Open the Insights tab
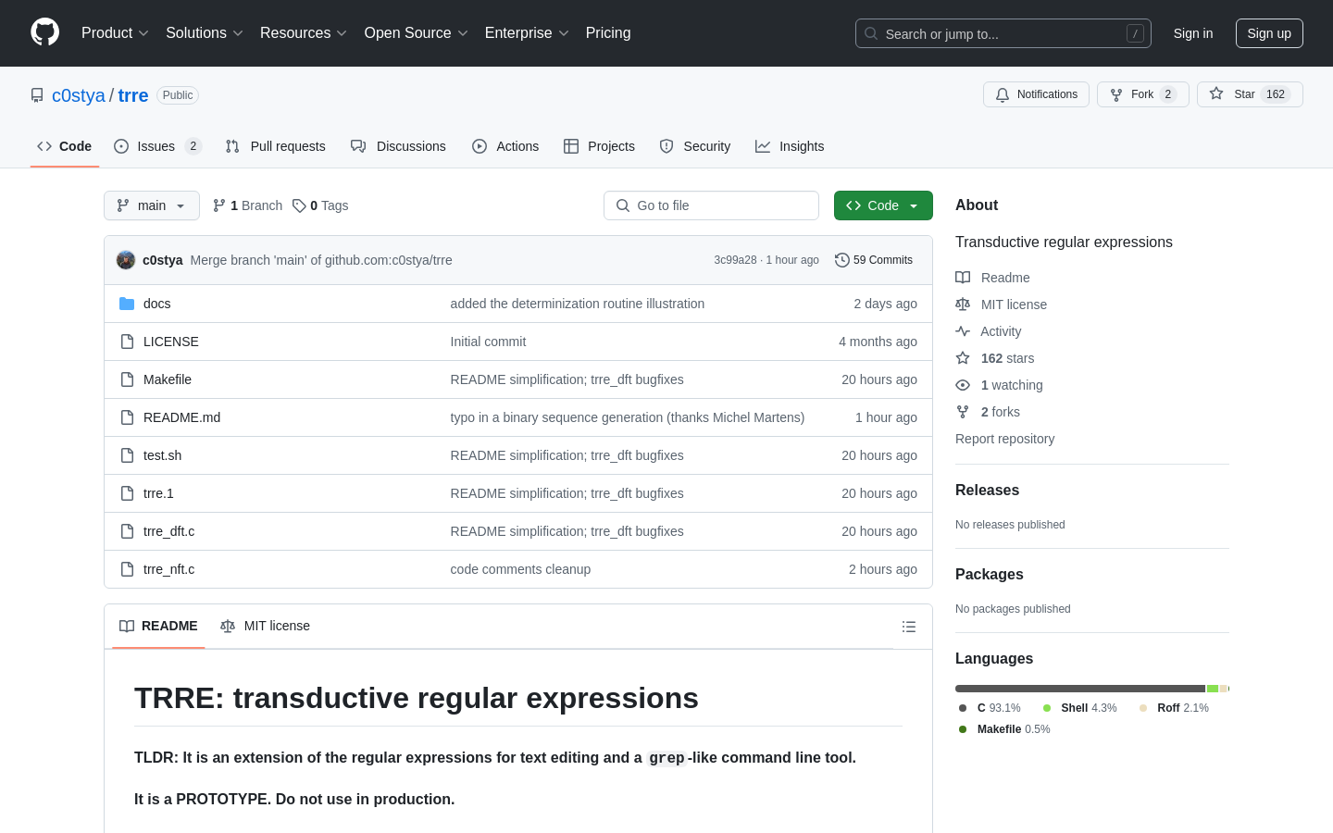1333x833 pixels. click(x=790, y=146)
